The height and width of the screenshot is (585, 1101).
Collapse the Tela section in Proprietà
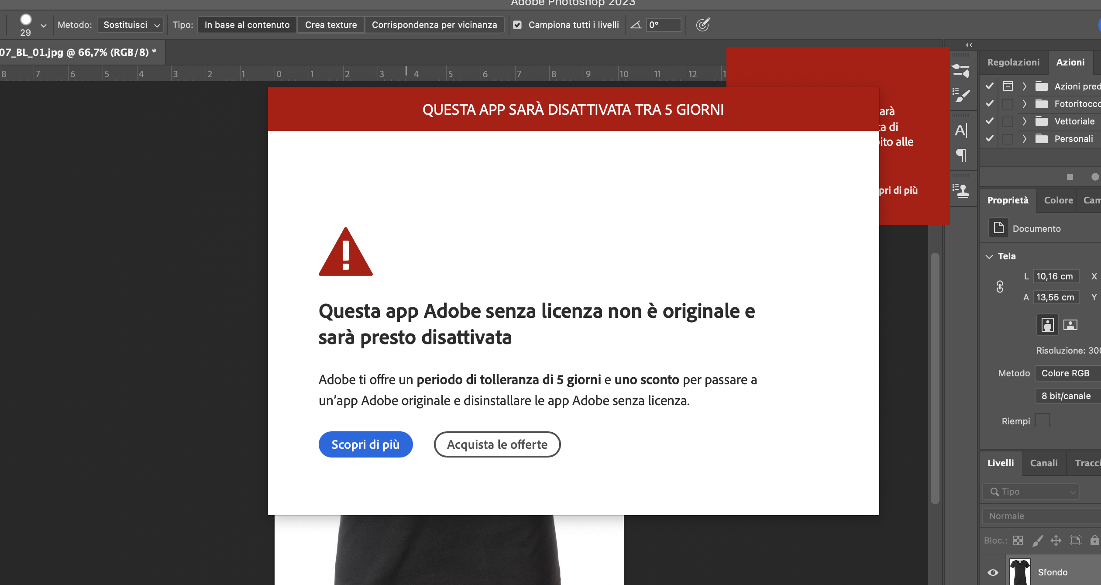989,256
